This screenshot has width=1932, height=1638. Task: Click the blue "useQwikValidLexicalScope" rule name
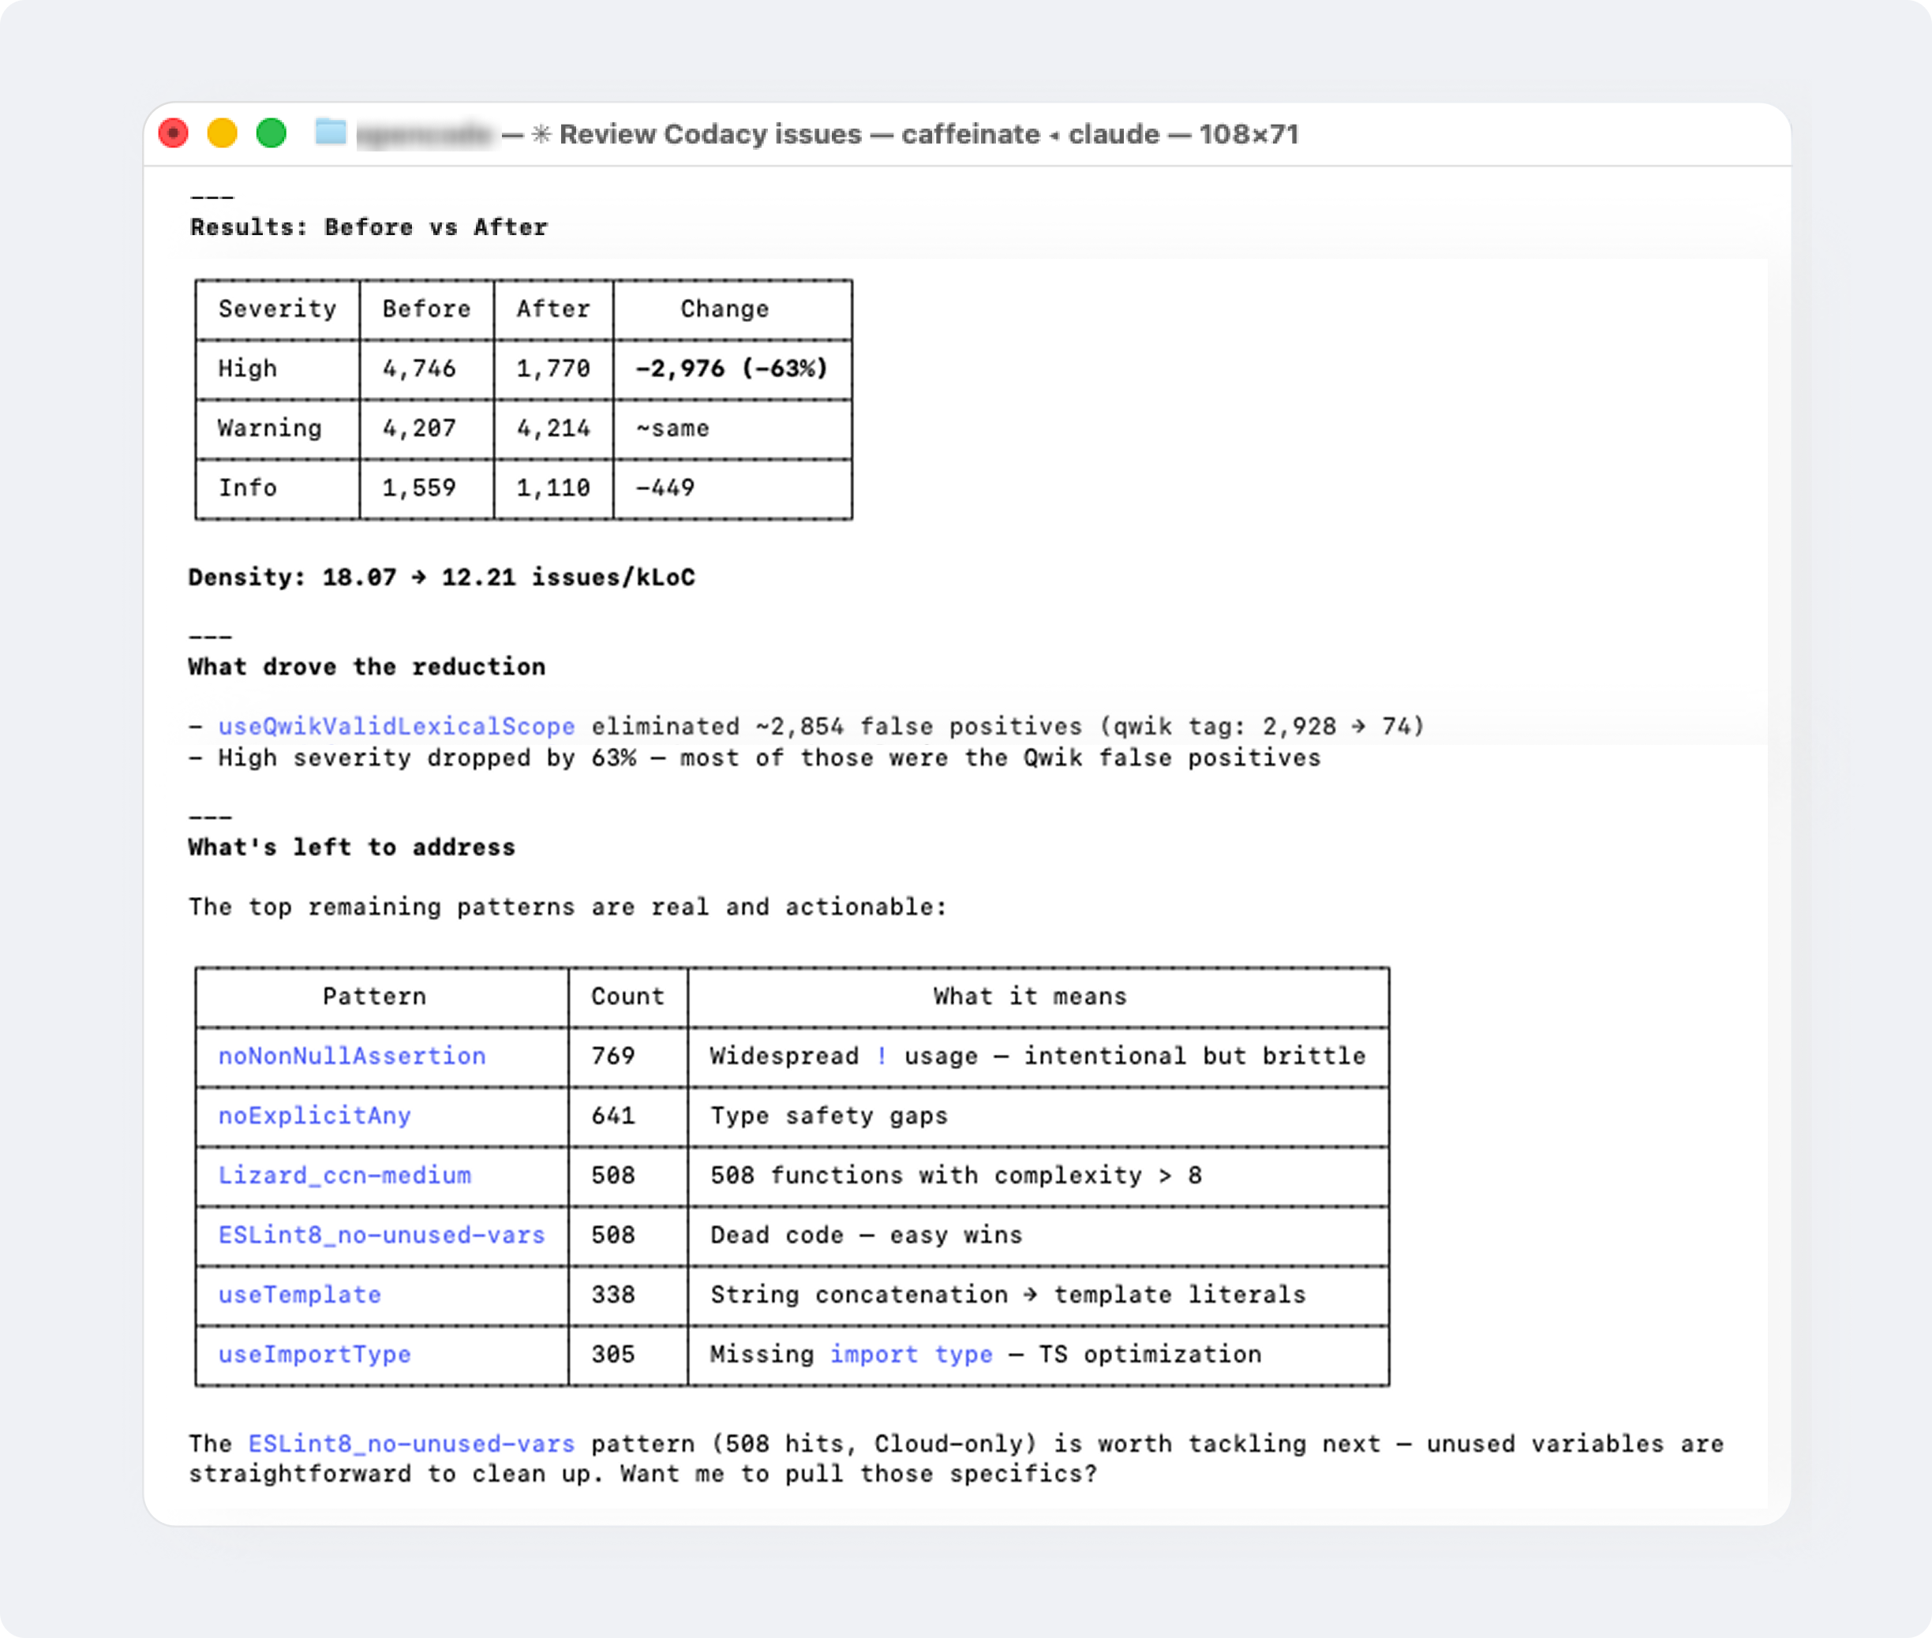tap(397, 726)
